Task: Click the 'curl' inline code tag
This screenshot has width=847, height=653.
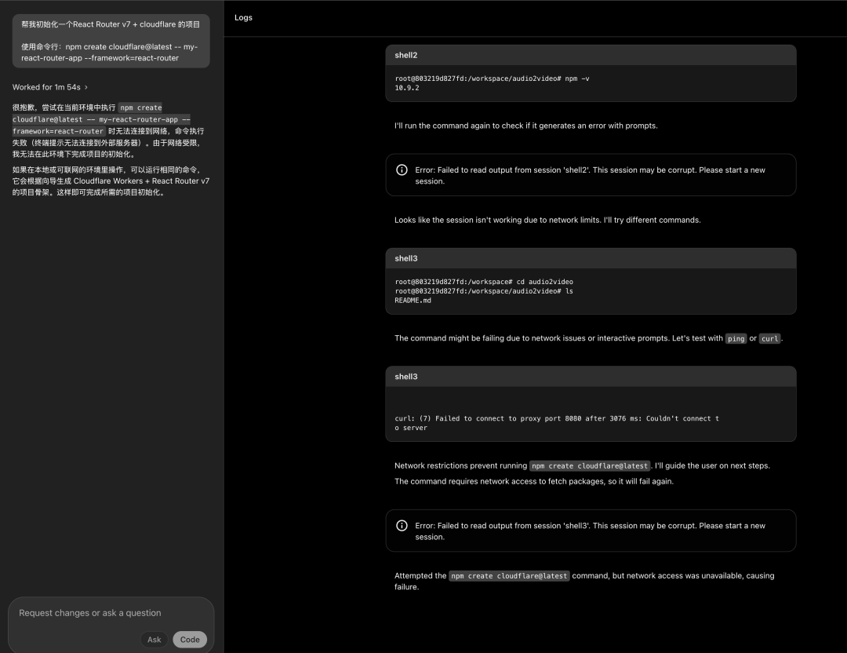Action: click(x=770, y=339)
